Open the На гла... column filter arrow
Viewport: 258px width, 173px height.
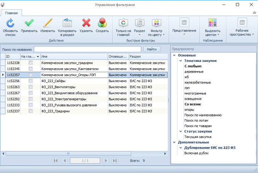point(38,57)
